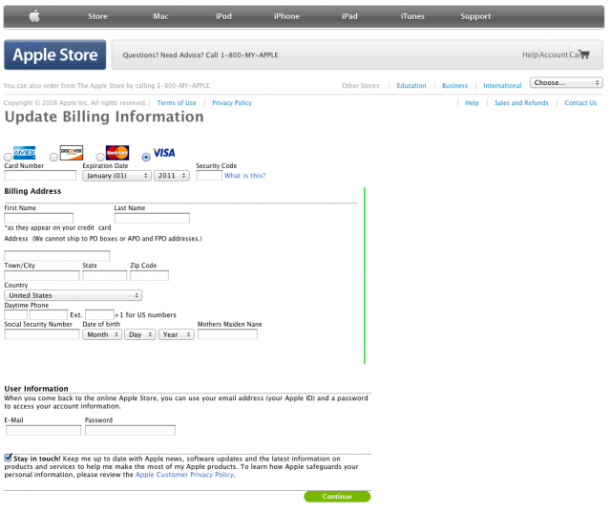Screen dimensions: 611x513
Task: Select the AMEX radio button
Action: click(8, 157)
